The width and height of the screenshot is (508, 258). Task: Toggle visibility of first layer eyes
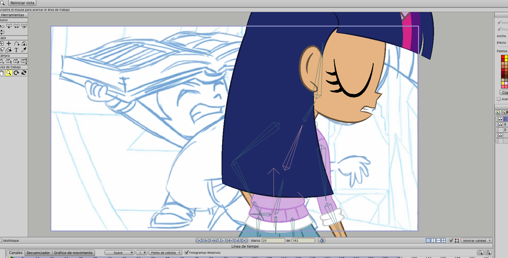[500, 119]
